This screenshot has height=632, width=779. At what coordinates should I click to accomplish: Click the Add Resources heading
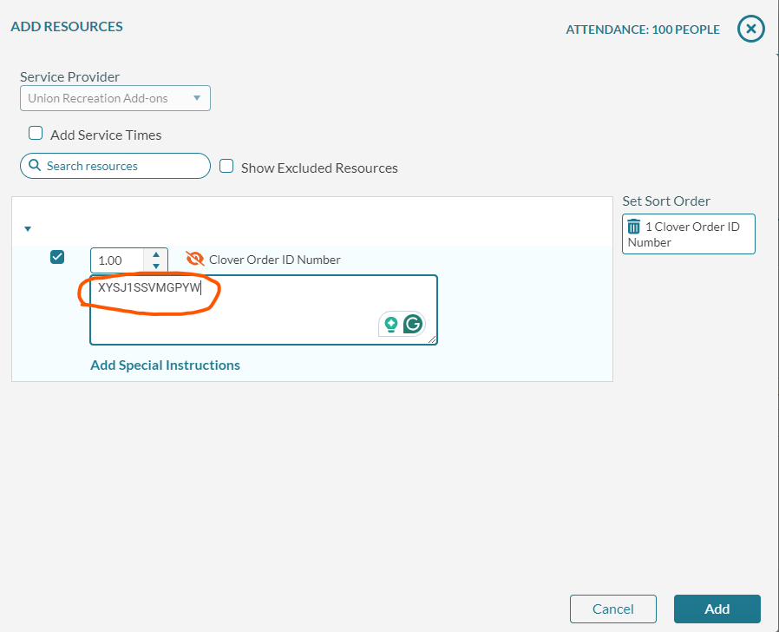(67, 26)
